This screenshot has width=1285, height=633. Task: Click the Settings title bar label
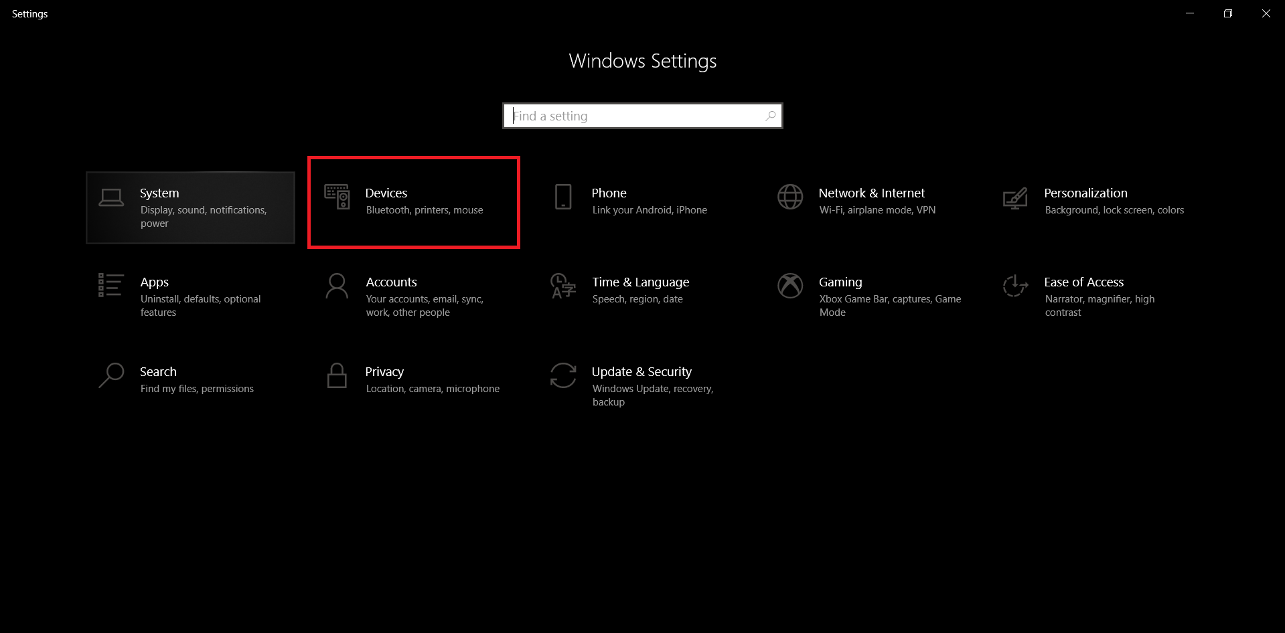[x=29, y=13]
